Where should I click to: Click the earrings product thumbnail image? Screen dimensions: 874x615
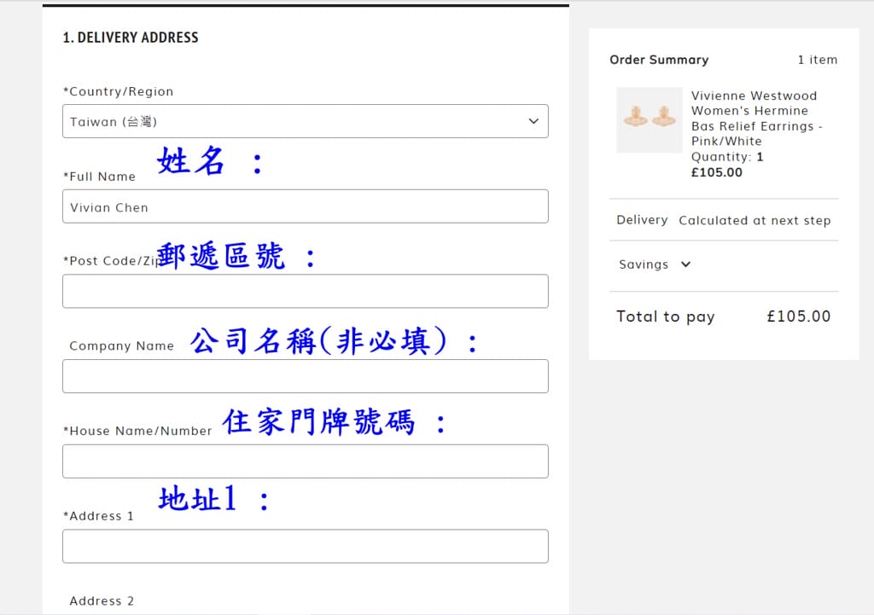(x=650, y=119)
